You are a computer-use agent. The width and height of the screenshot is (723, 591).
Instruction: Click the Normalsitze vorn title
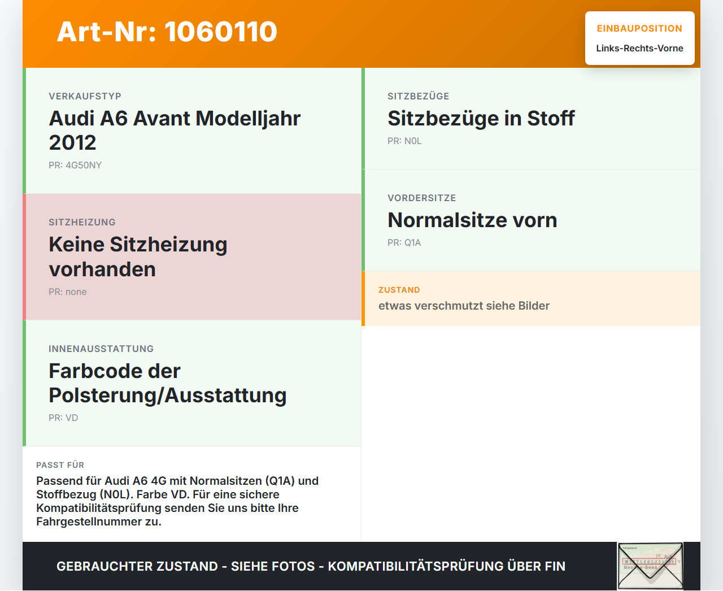(472, 220)
